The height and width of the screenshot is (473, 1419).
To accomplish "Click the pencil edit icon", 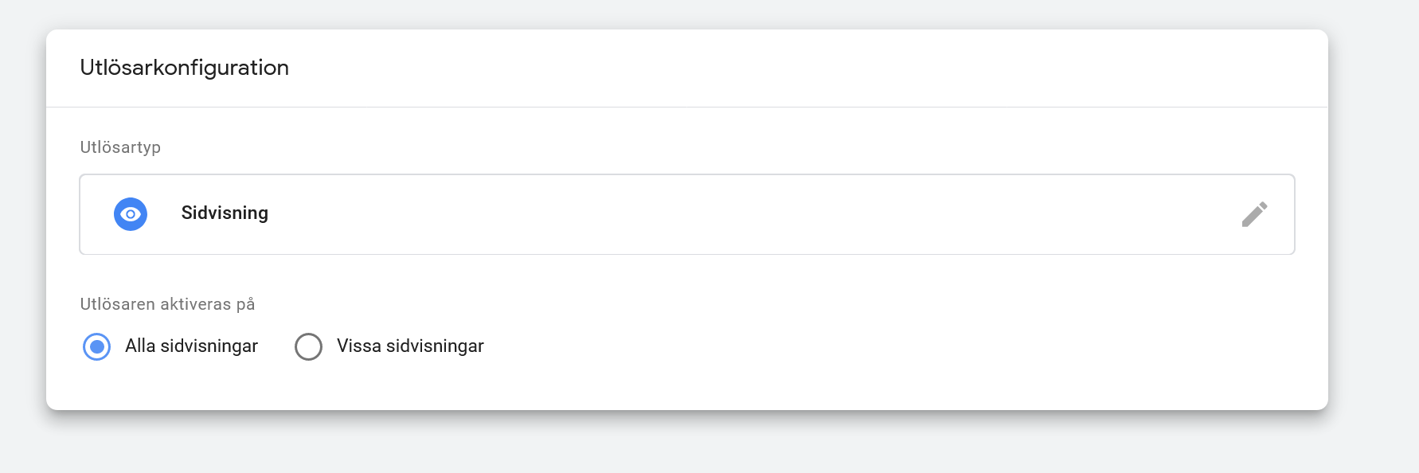I will [1254, 214].
